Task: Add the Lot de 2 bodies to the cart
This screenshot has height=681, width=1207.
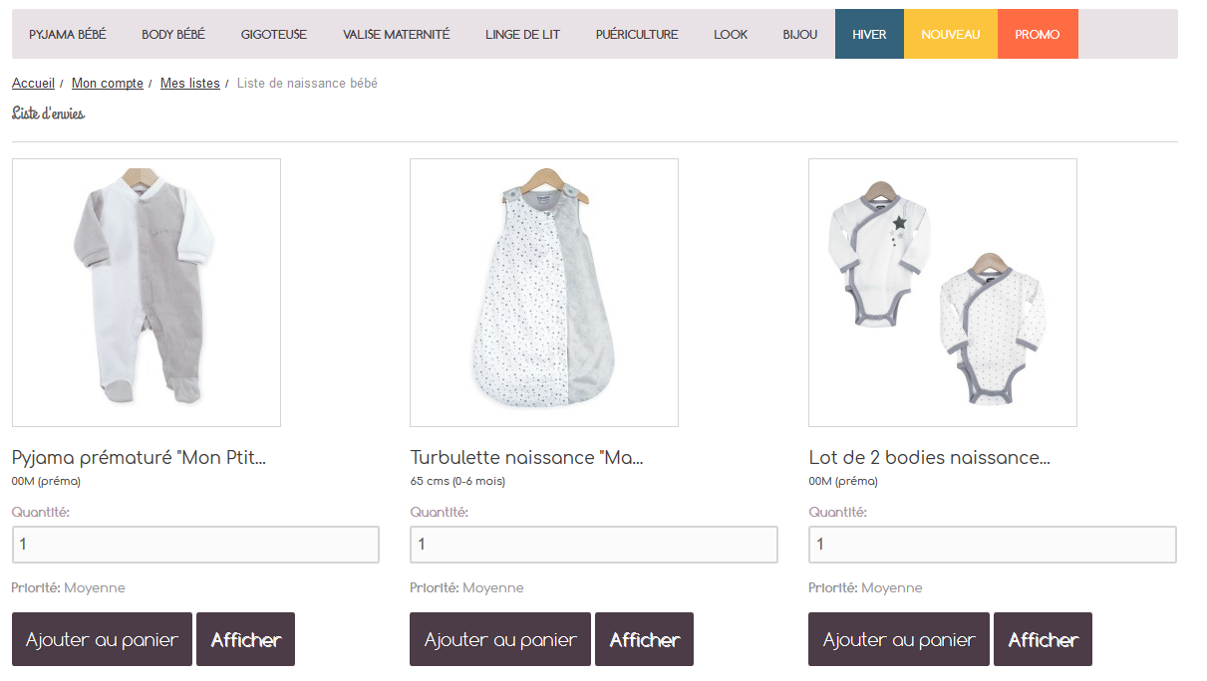Action: click(899, 639)
